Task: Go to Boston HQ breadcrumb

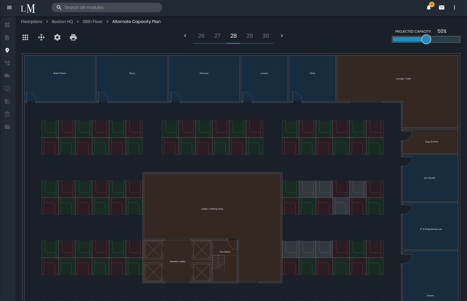Action: 62,22
